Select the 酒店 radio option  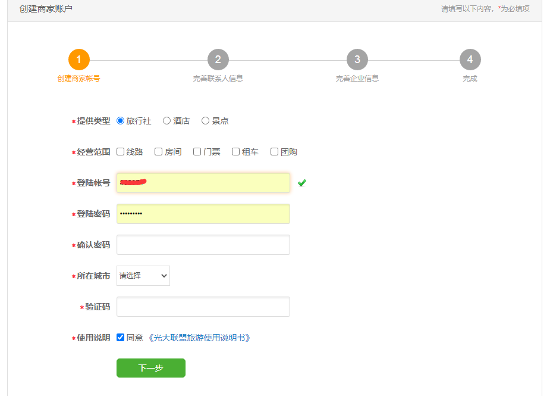coord(166,120)
